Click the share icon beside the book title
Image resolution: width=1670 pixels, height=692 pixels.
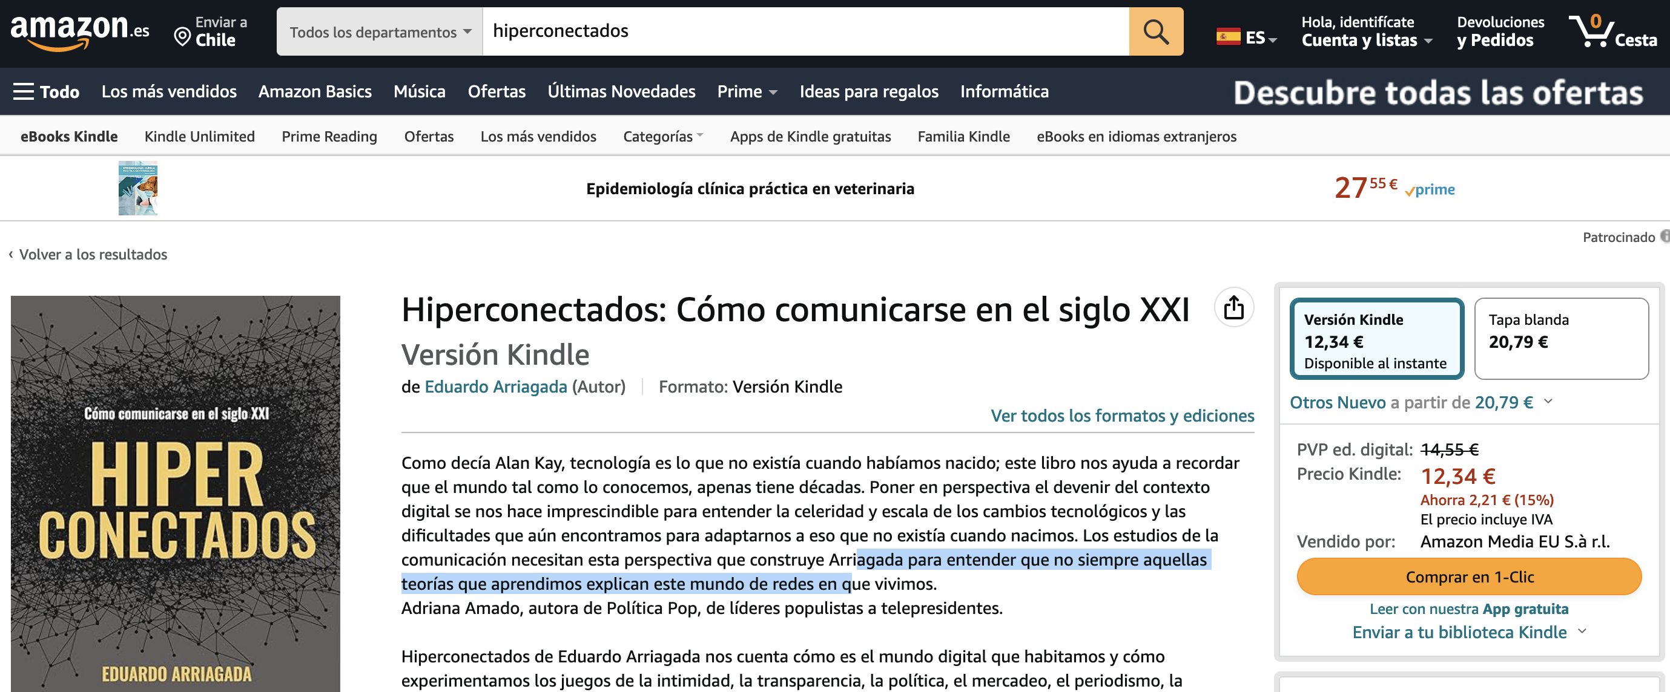1233,307
